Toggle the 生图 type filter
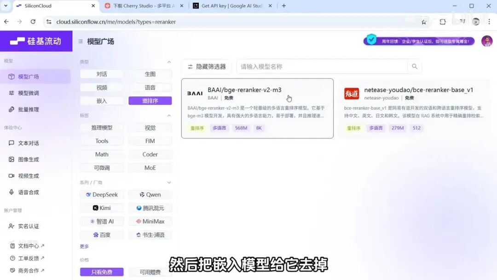497x280 pixels. pos(150,74)
